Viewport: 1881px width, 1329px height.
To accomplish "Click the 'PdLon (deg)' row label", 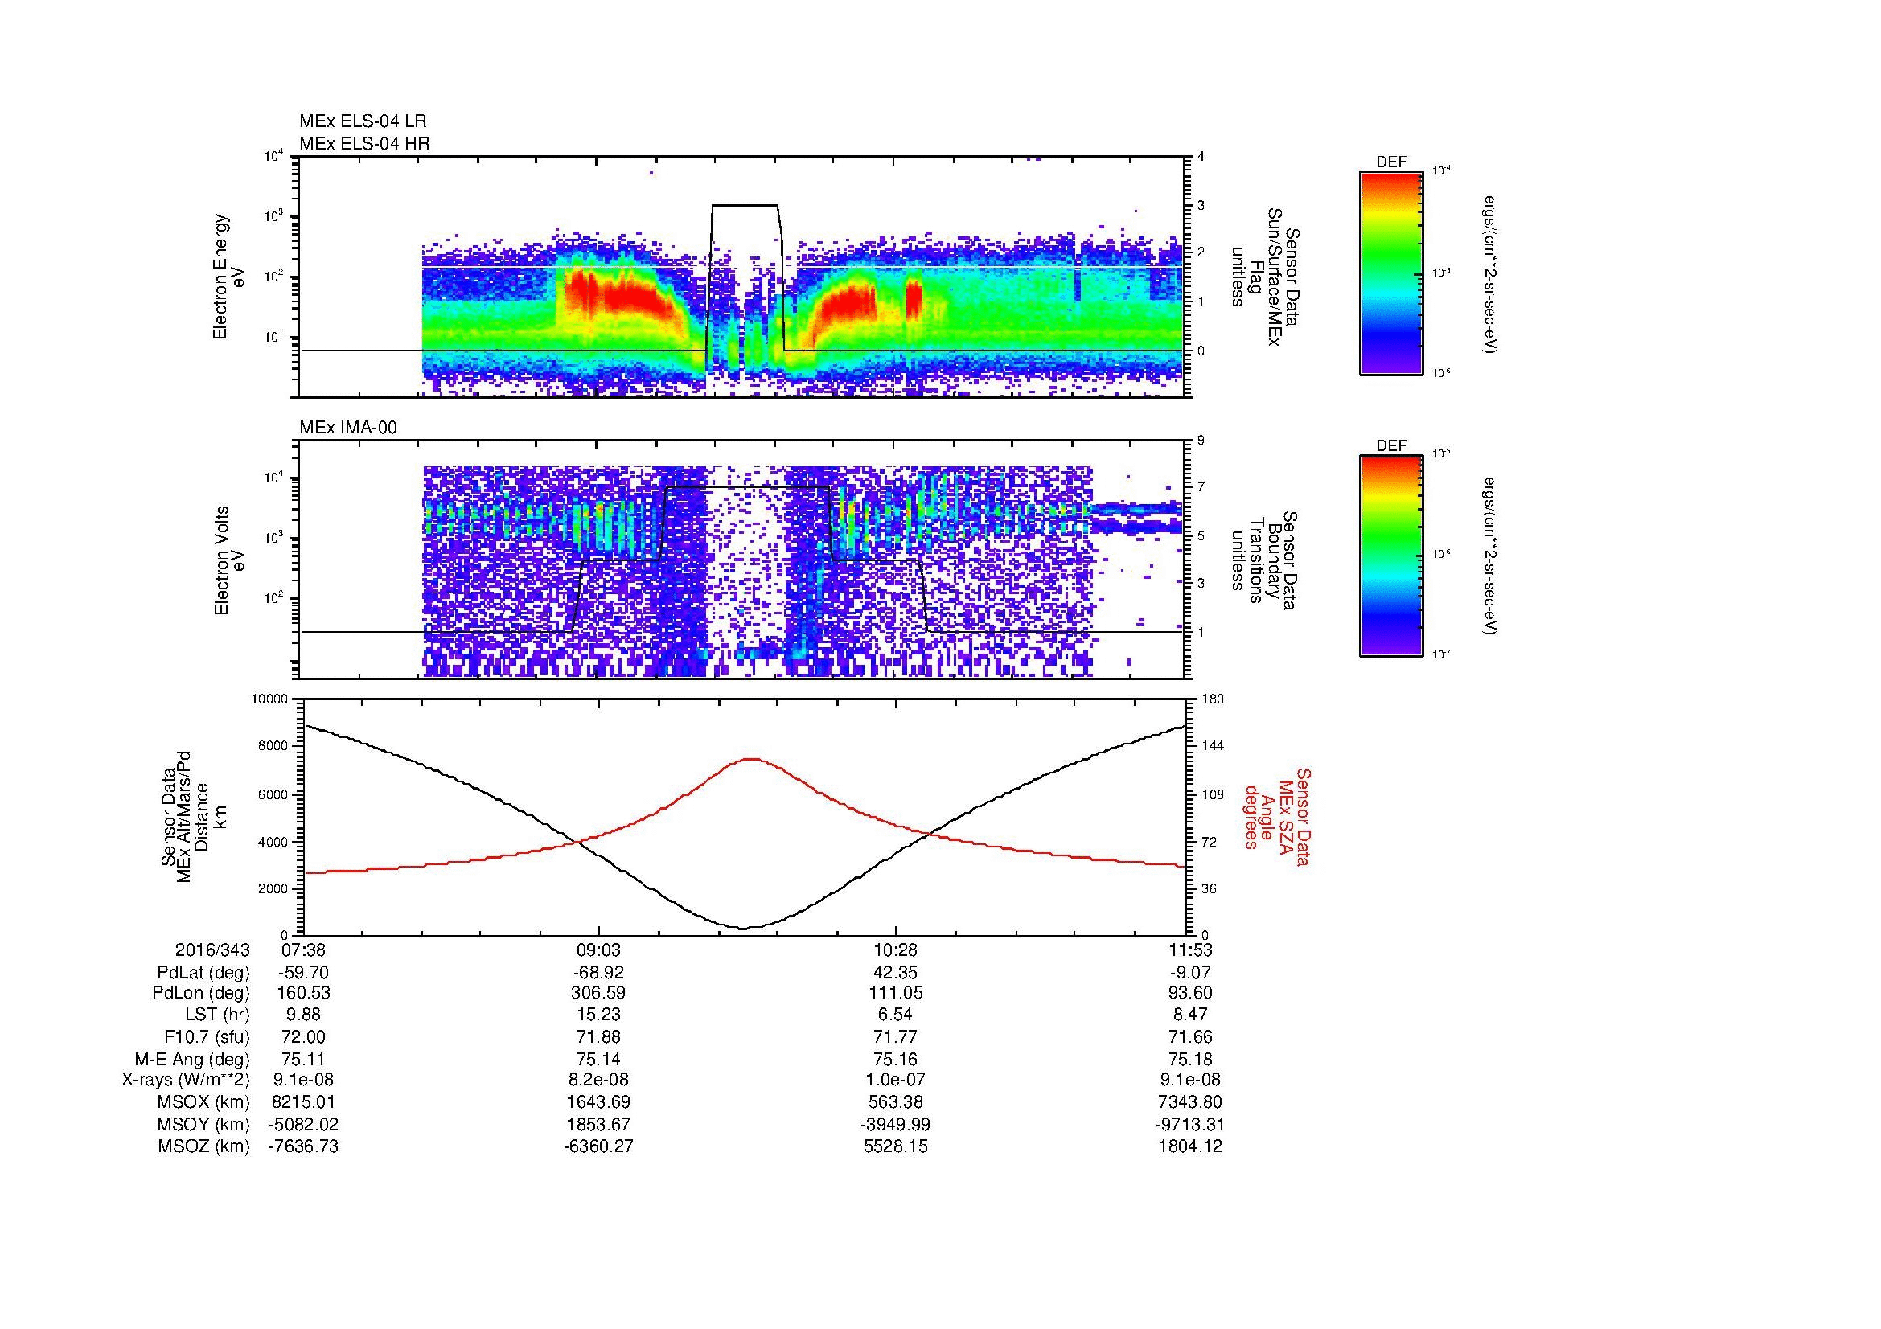I will pos(203,993).
